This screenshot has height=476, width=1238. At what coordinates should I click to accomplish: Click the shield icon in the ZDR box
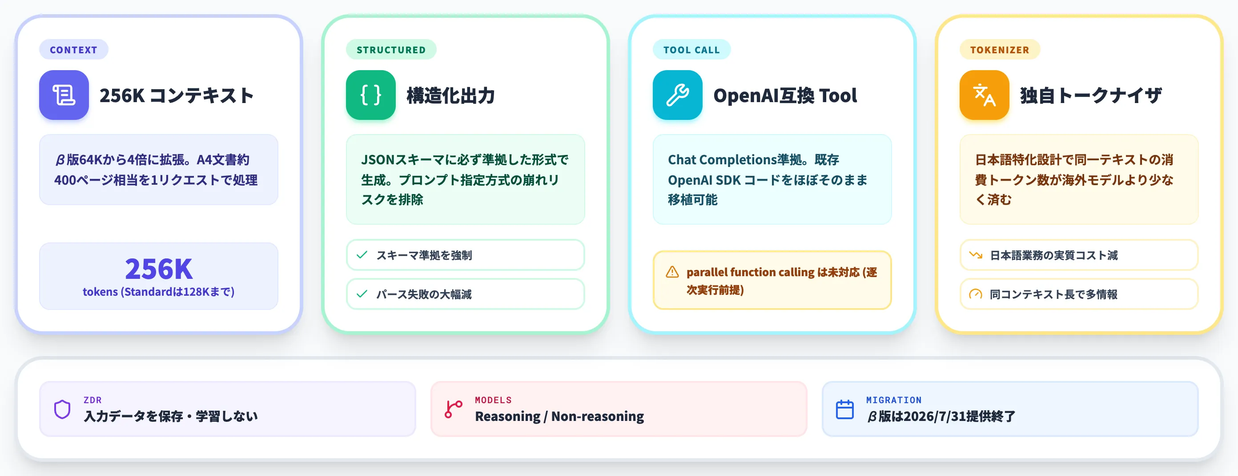(x=62, y=409)
